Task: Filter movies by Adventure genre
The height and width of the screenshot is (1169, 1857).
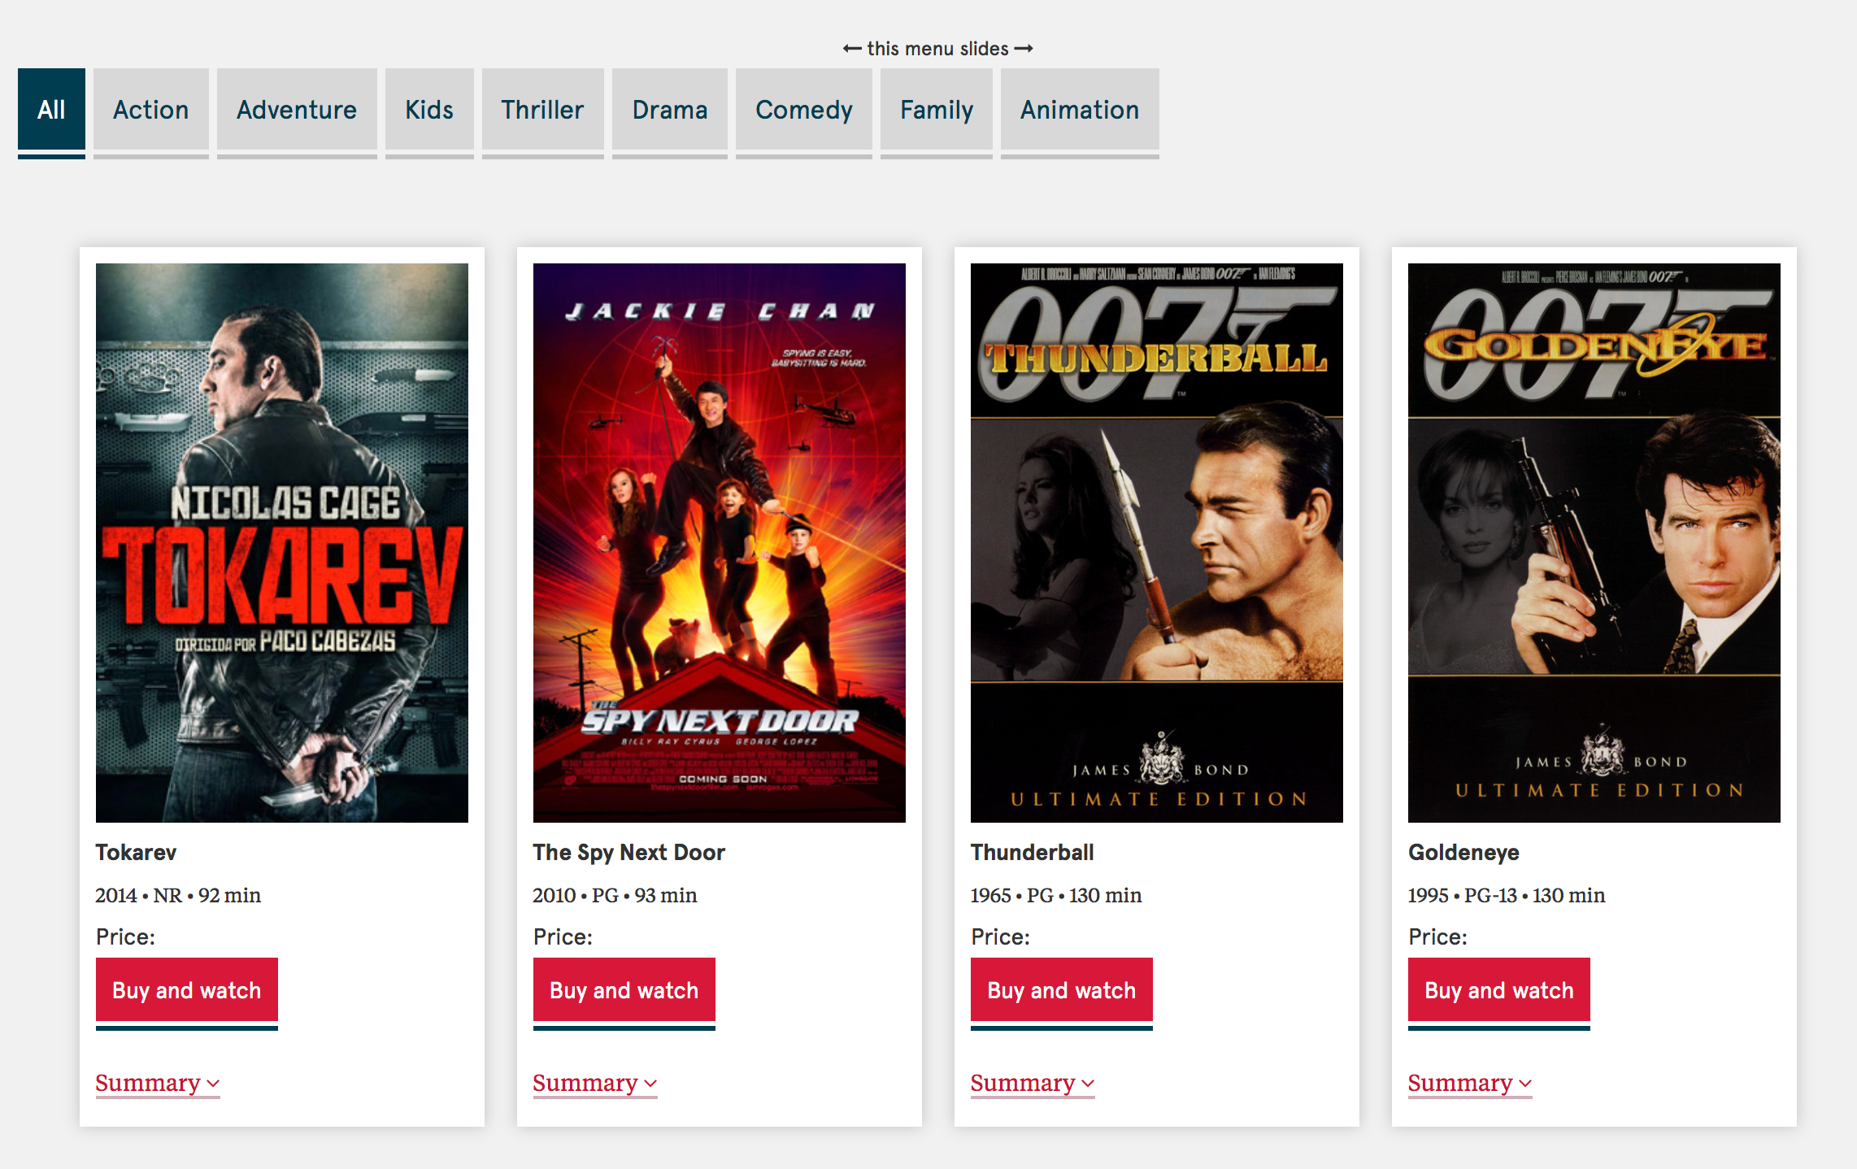Action: click(296, 110)
